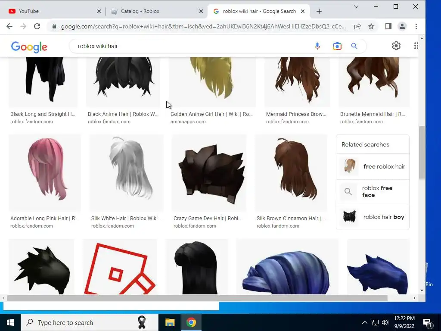The image size is (441, 331).
Task: Start voice search with microphone icon
Action: pos(317,46)
